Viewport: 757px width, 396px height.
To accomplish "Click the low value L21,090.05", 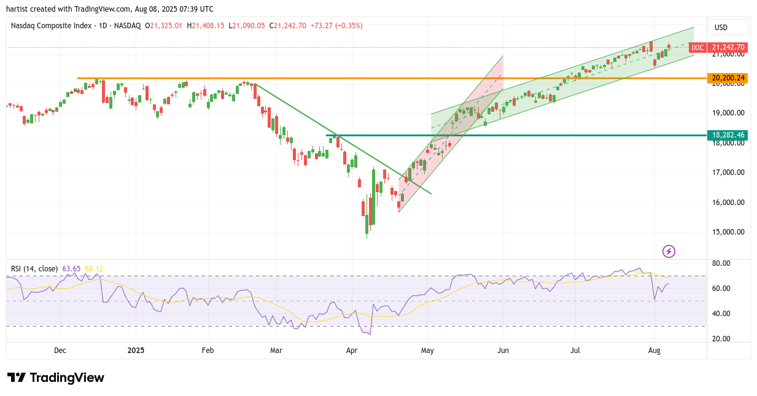I will (247, 26).
